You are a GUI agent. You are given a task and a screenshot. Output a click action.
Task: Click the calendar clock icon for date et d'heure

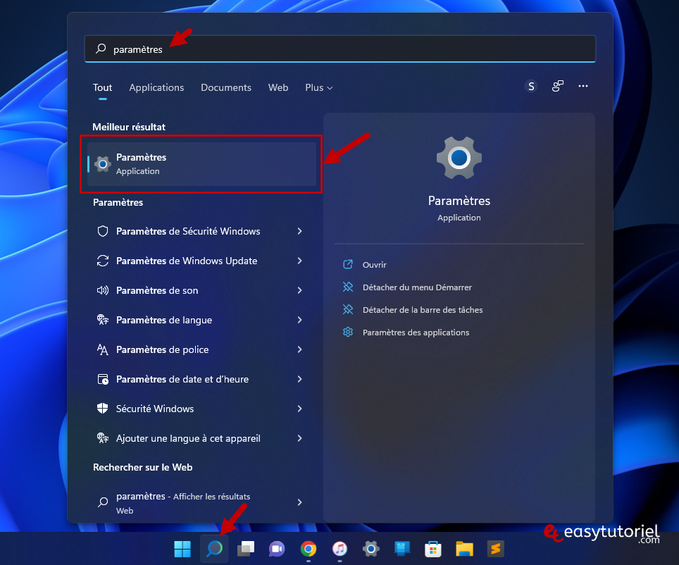[x=103, y=379]
